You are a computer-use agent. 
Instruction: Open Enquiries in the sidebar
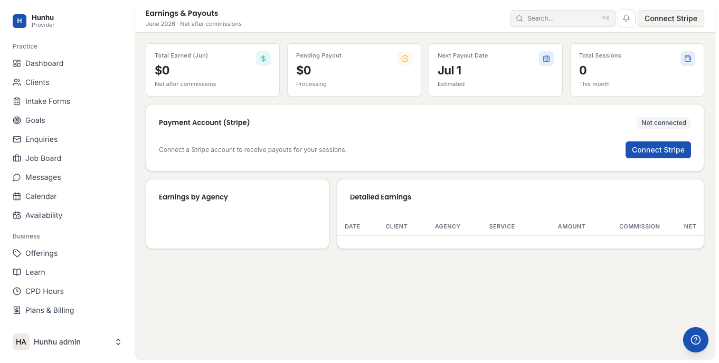point(67,139)
